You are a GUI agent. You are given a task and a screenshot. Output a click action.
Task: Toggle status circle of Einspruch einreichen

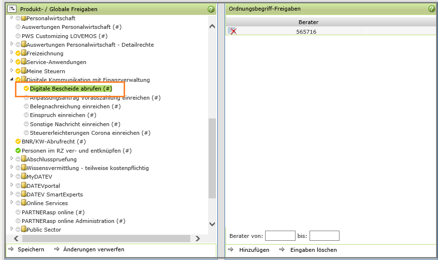[x=26, y=115]
